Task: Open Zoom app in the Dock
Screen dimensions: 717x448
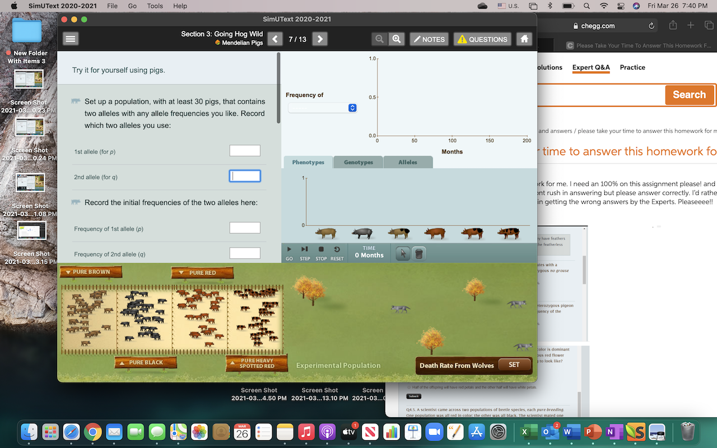Action: [434, 432]
